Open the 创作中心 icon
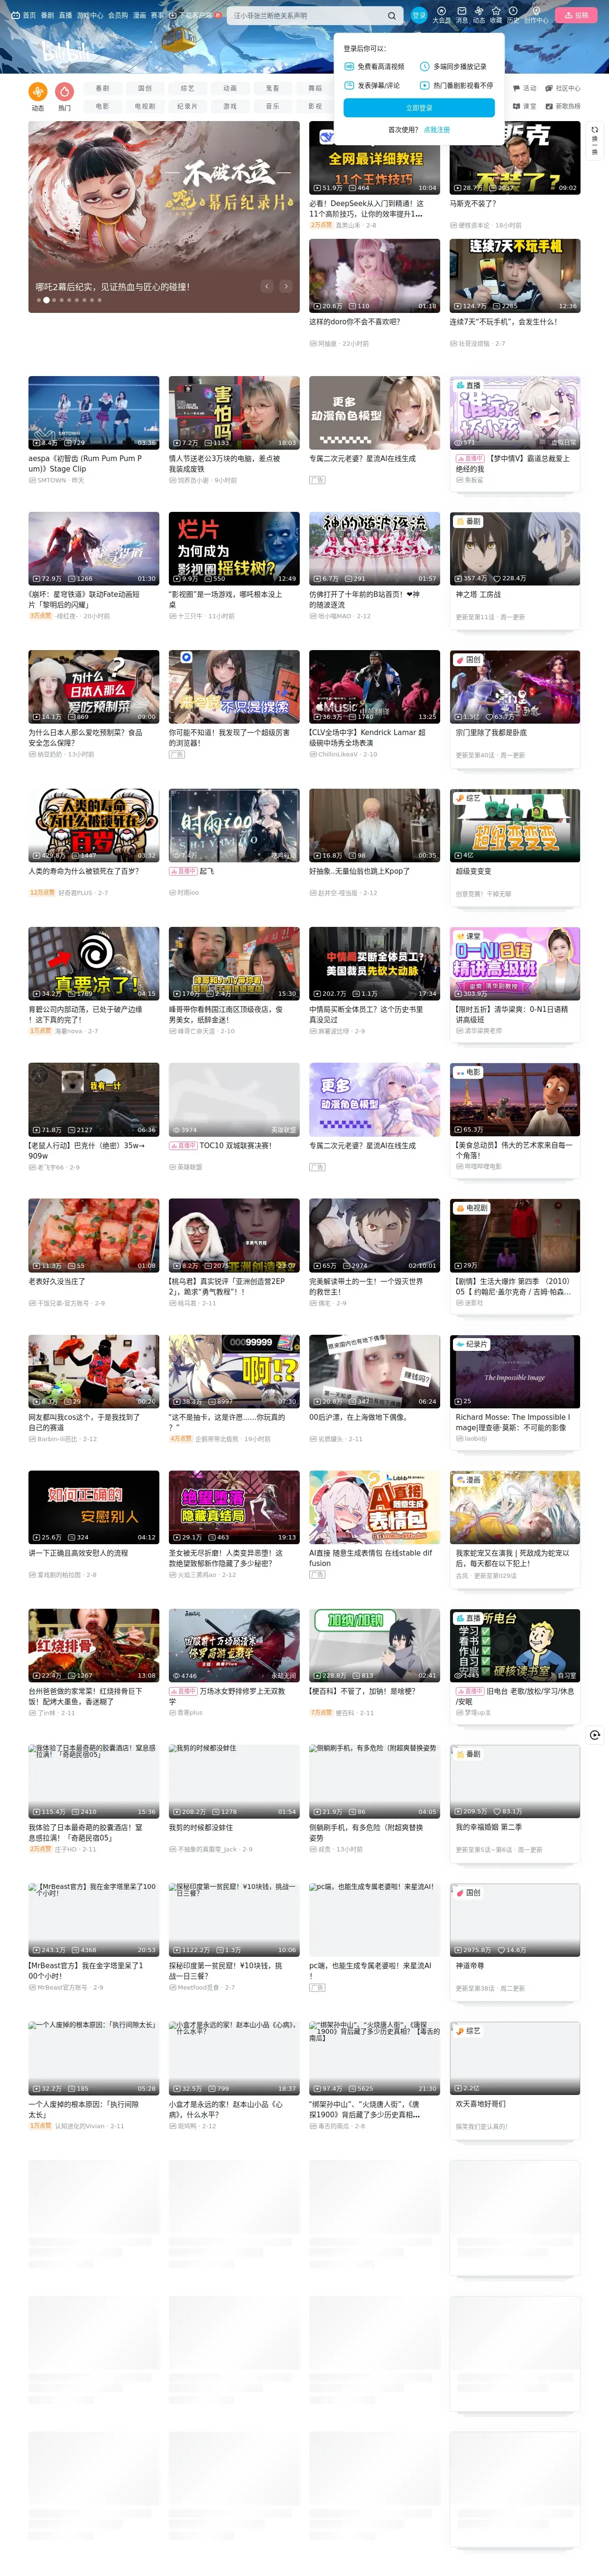 click(x=536, y=15)
